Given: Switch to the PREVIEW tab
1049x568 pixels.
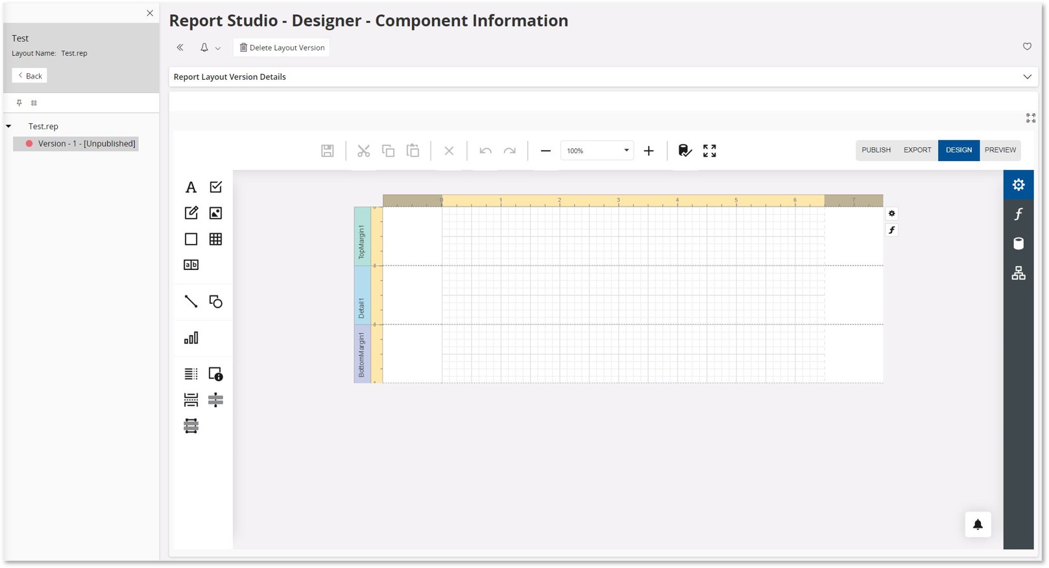Looking at the screenshot, I should tap(1000, 150).
